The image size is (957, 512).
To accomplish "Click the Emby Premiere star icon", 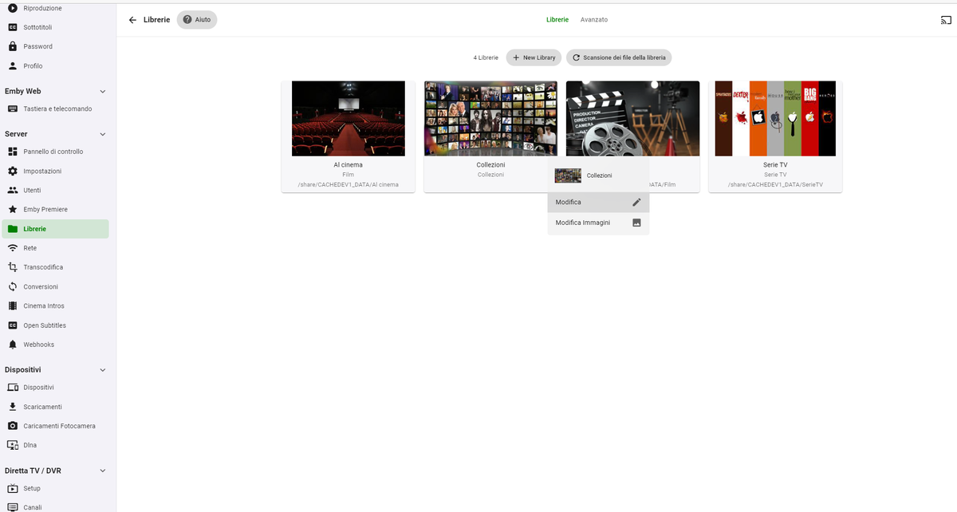I will 13,209.
